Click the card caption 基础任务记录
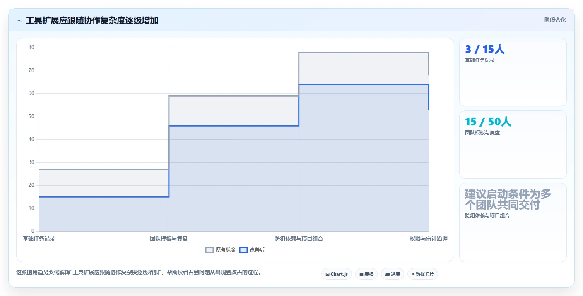 pos(480,60)
